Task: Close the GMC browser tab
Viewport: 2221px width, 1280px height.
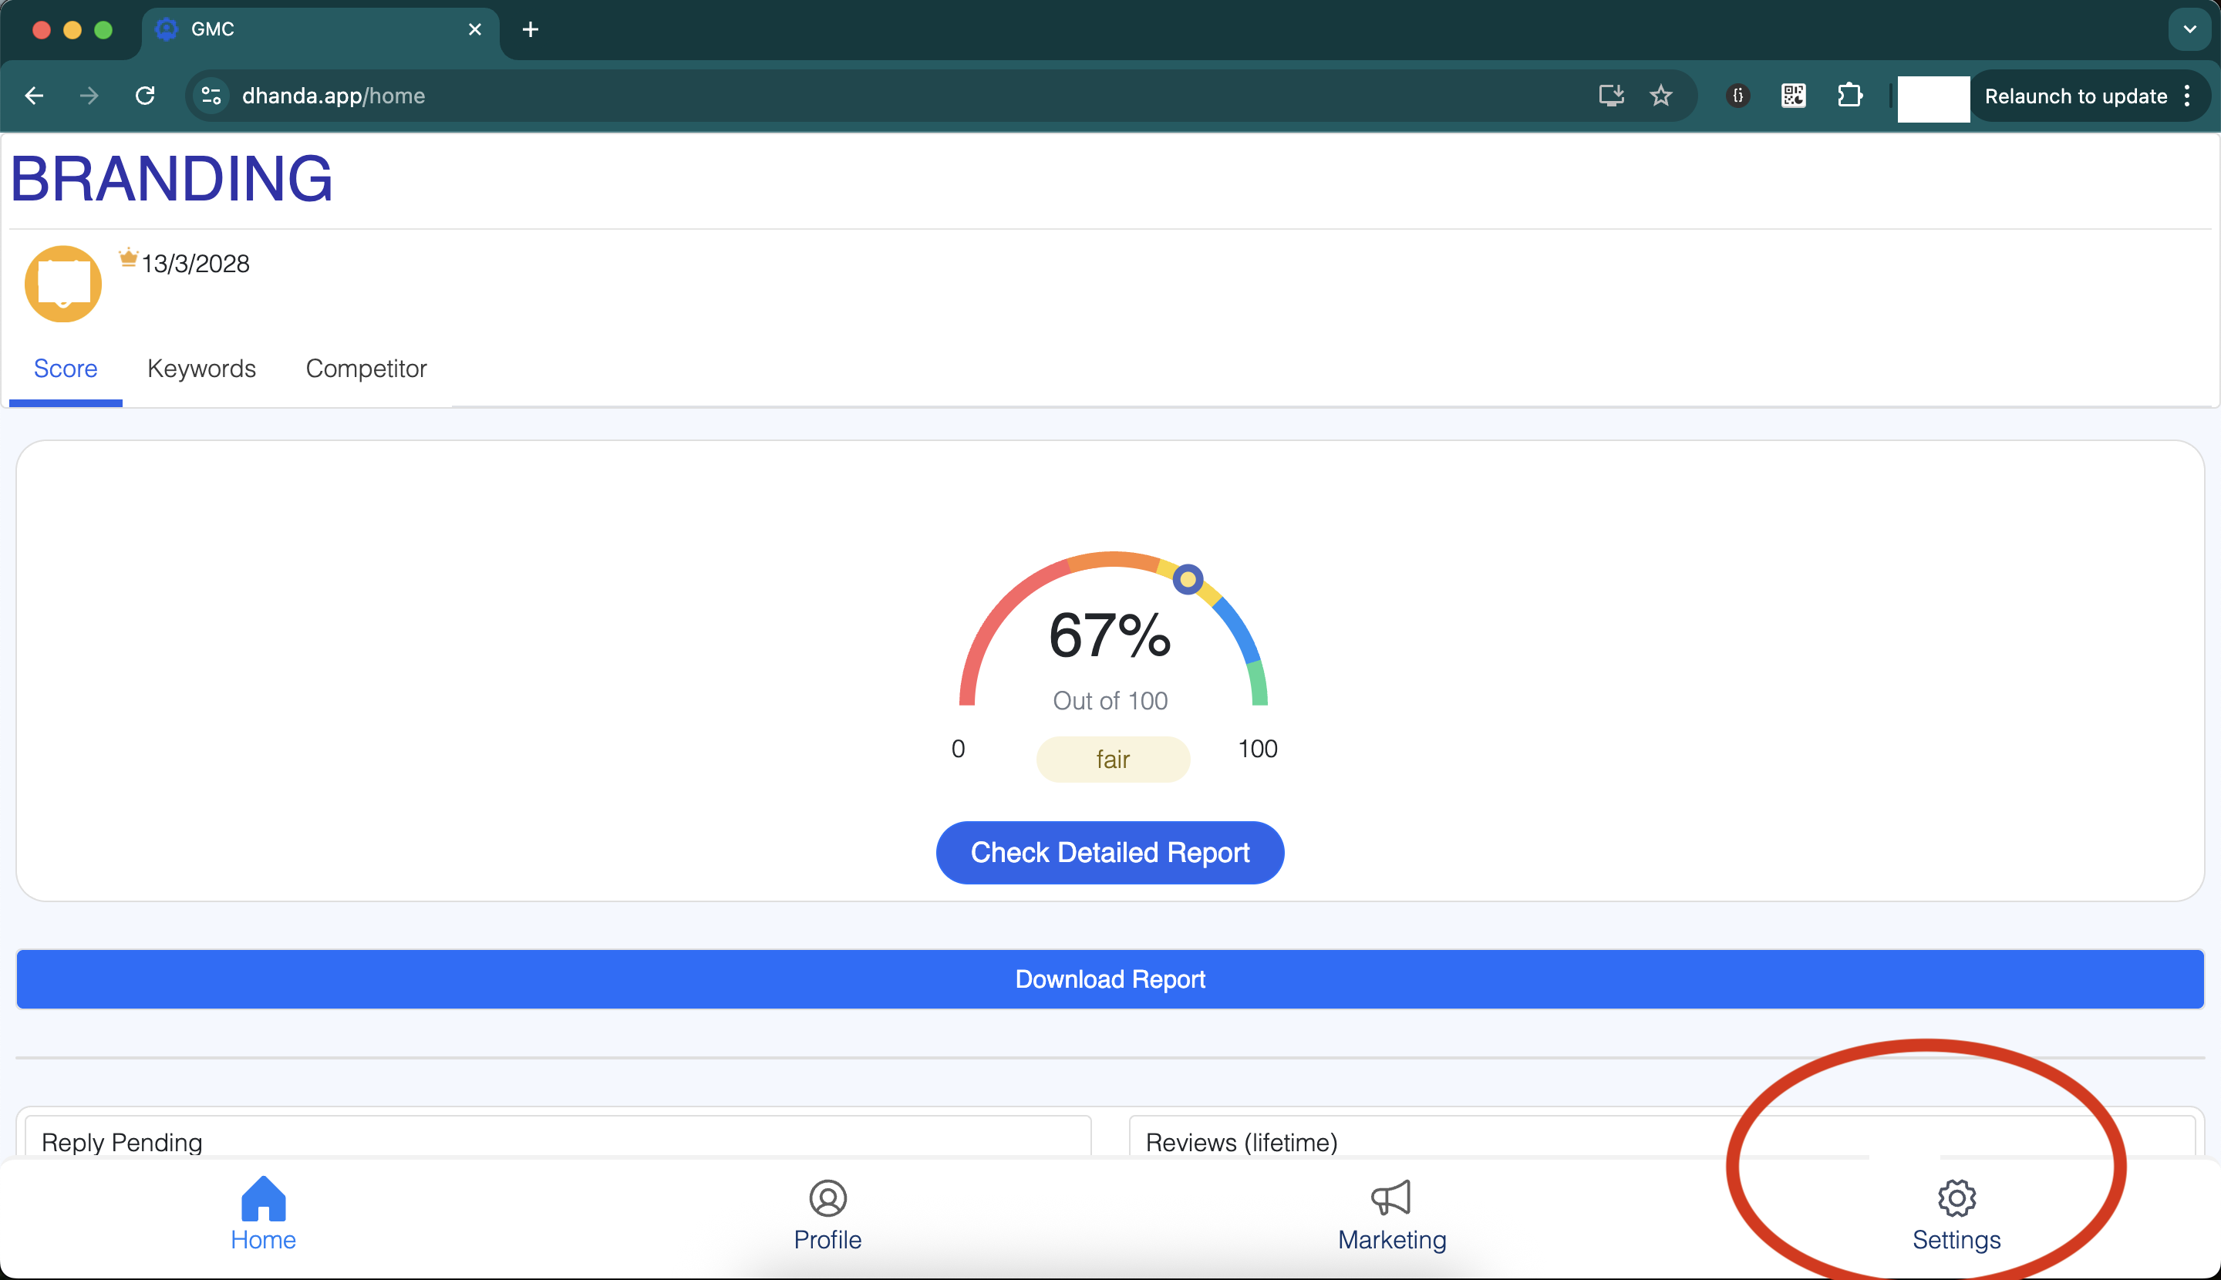Action: coord(475,30)
